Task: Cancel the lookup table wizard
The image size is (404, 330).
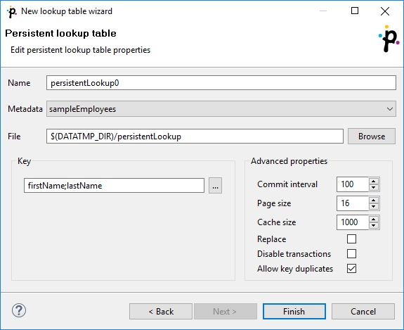Action: 363,312
